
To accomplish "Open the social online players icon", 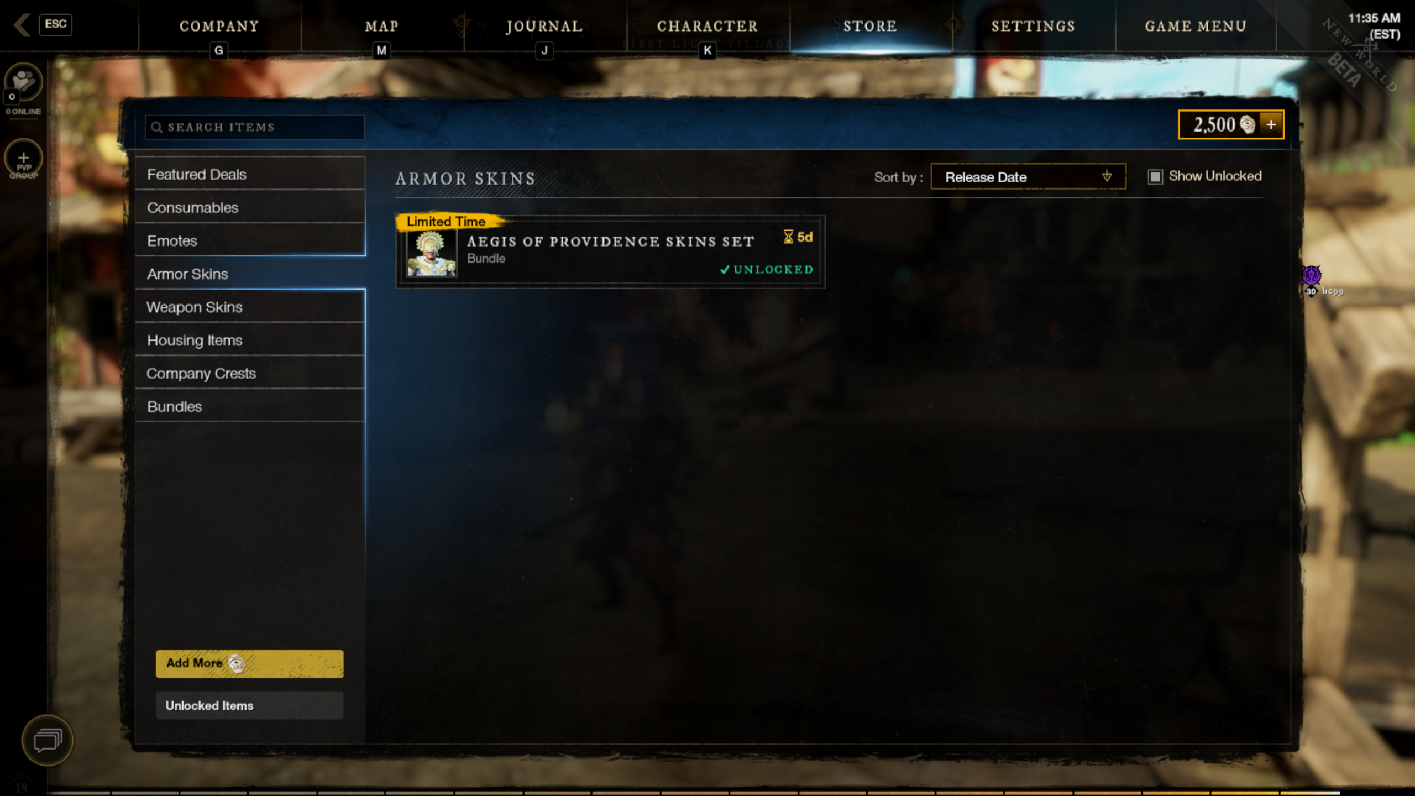I will (x=23, y=82).
